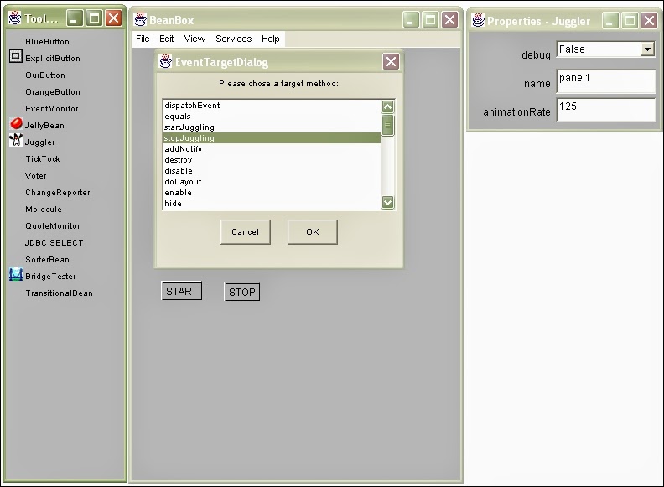Minimize the BeanBox window

(x=410, y=19)
